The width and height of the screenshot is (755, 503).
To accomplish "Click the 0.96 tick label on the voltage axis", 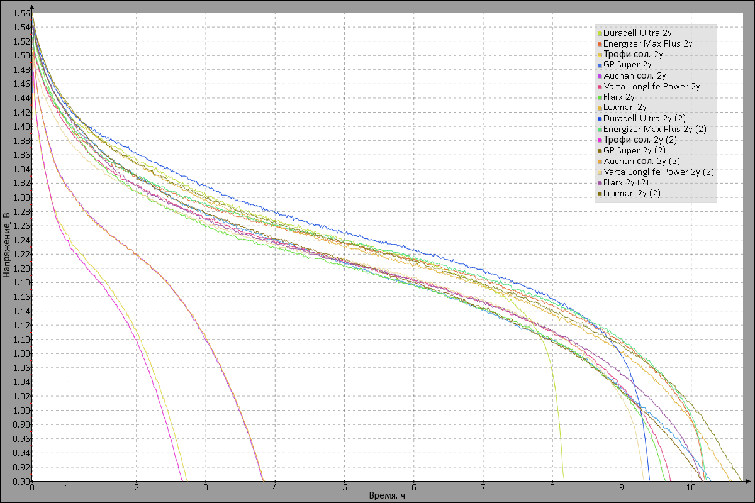I will 21,439.
